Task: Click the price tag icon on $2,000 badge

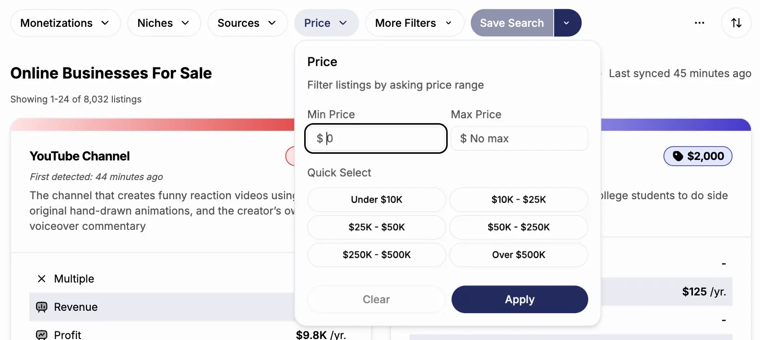Action: (677, 156)
